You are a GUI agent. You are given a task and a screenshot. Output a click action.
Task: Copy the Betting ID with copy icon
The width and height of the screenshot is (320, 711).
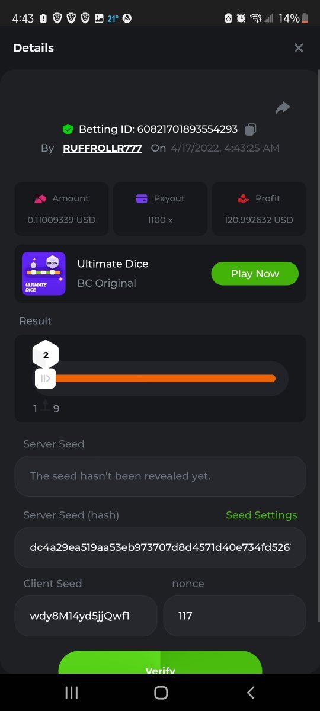pyautogui.click(x=251, y=129)
